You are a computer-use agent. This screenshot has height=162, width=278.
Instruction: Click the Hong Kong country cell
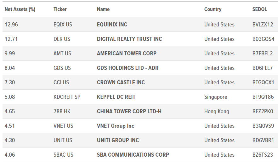pos(217,111)
